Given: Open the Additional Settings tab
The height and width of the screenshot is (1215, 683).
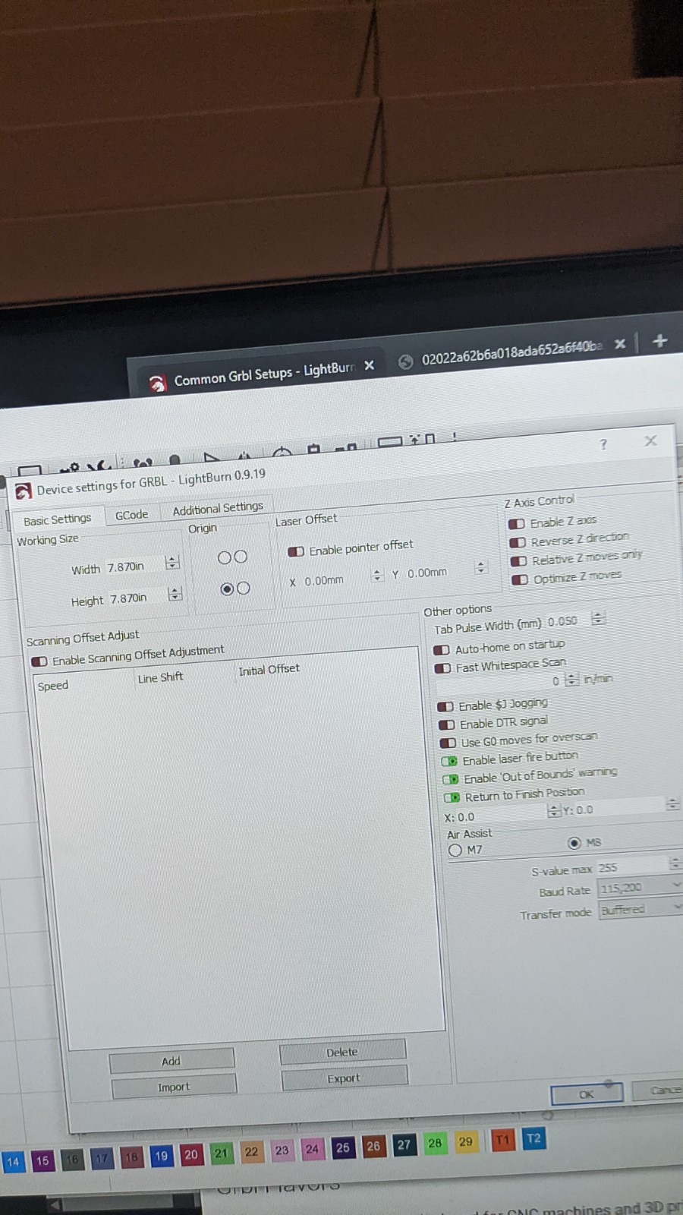Looking at the screenshot, I should coord(217,508).
